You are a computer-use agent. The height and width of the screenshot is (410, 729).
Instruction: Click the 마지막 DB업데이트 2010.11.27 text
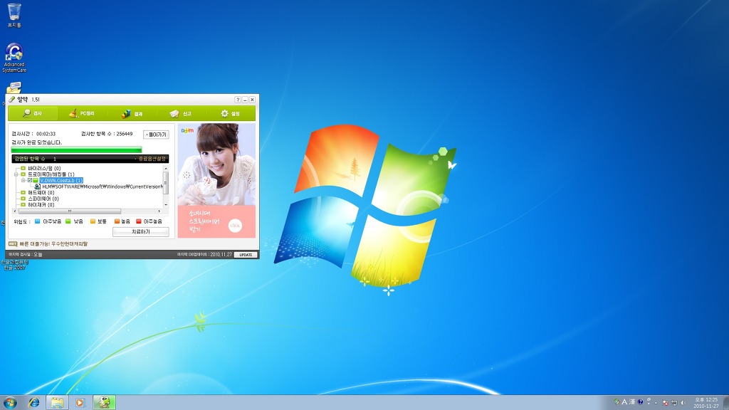tap(204, 255)
